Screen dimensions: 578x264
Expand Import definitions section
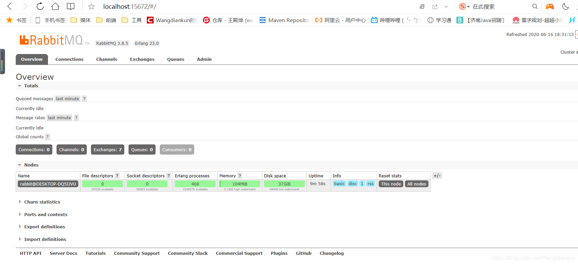click(x=43, y=239)
